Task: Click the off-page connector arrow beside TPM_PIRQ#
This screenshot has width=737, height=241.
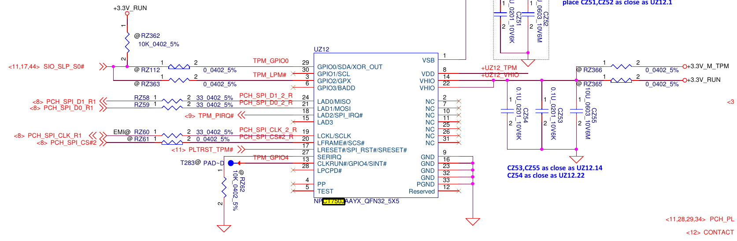Action: pos(241,115)
